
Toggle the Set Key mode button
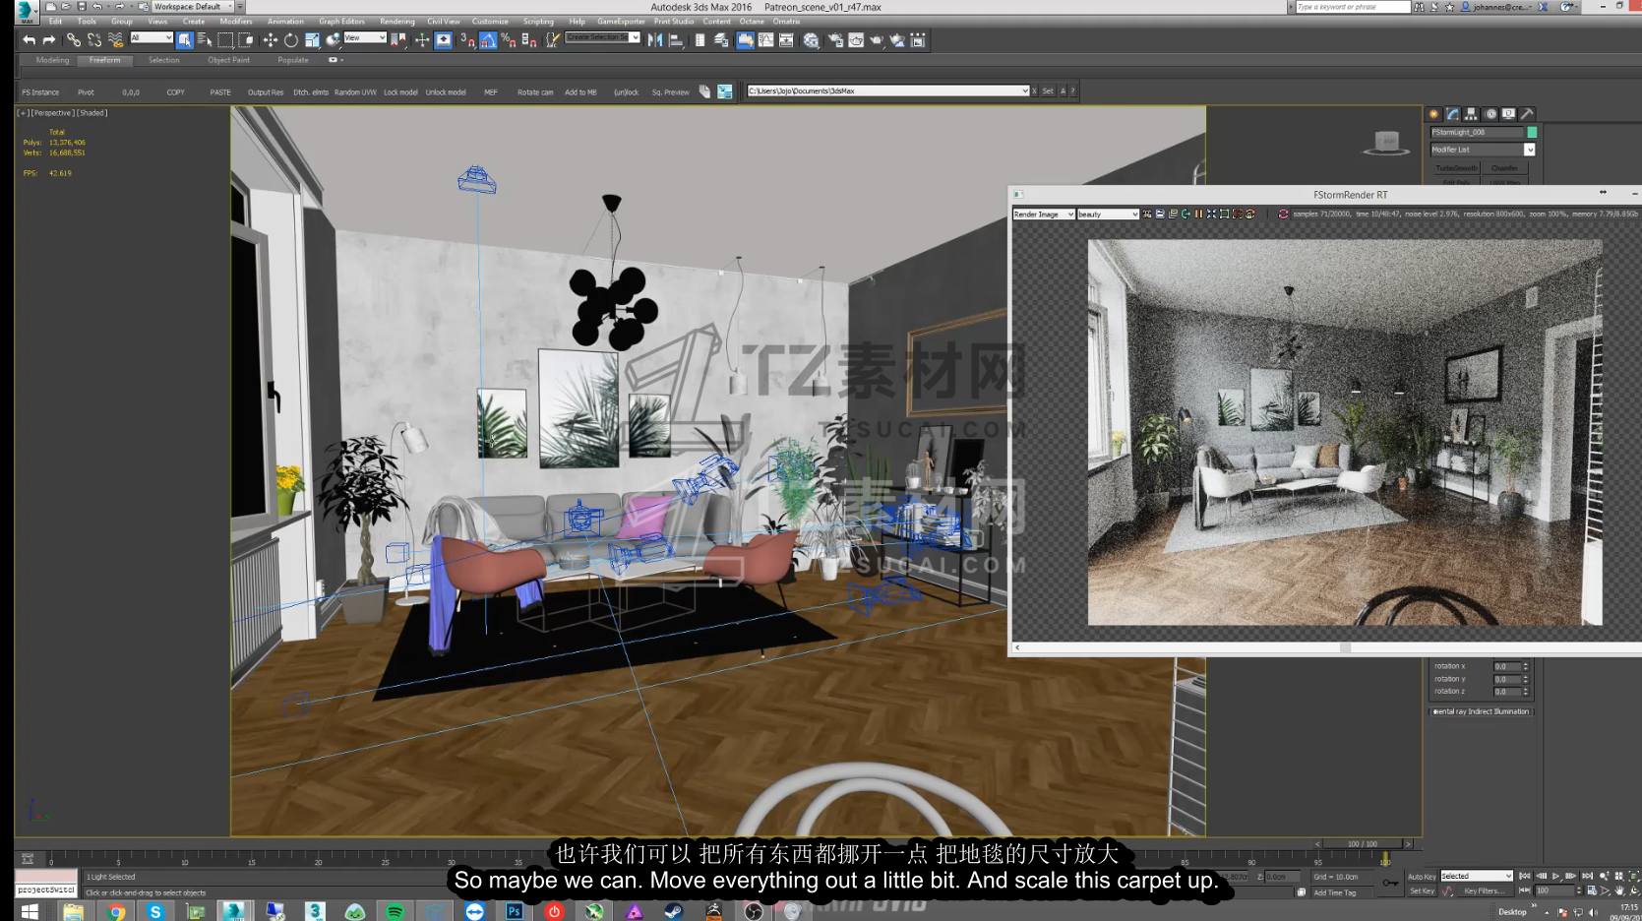point(1422,891)
